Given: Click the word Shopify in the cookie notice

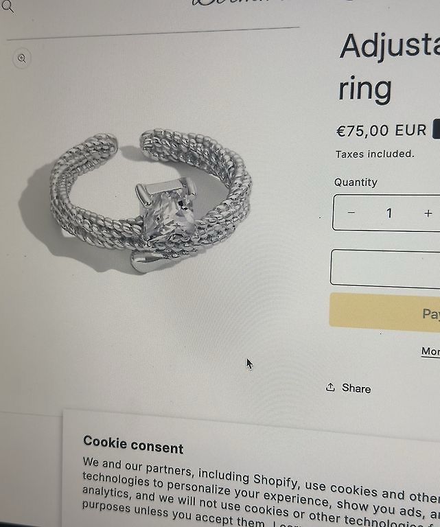Looking at the screenshot, I should pyautogui.click(x=275, y=480).
